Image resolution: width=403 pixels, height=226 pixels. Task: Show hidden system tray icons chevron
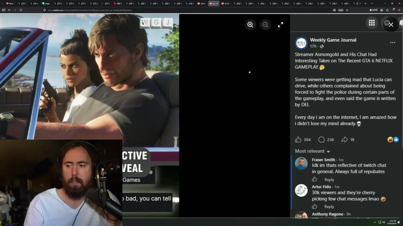375,222
